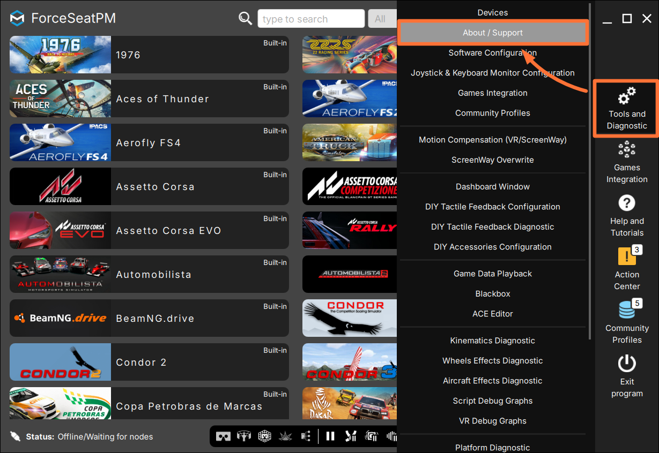Select the BeamNG.drive game entry
The width and height of the screenshot is (659, 453).
coord(149,318)
